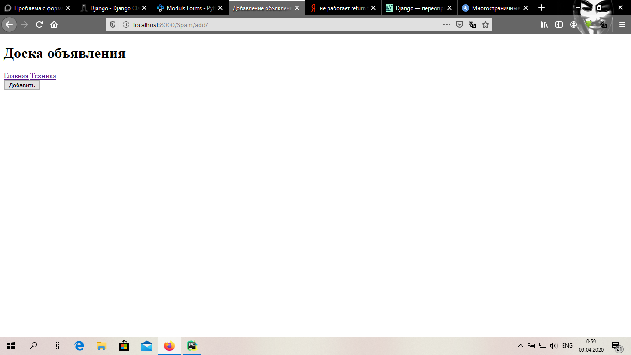
Task: Close the 'Многостраничные' tab
Action: (525, 8)
